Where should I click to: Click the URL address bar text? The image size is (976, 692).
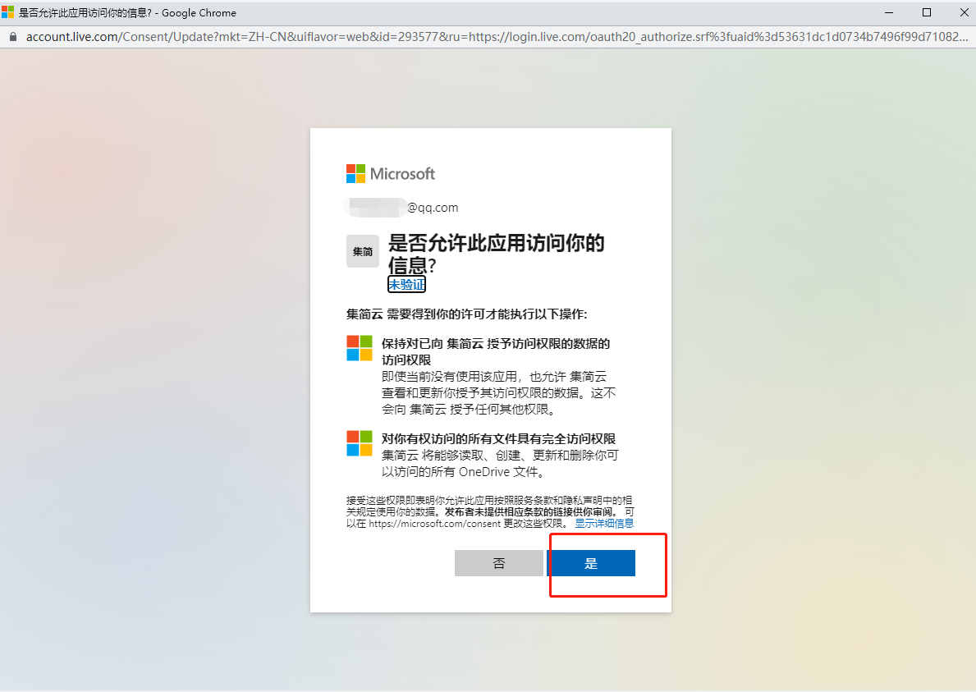pos(497,37)
